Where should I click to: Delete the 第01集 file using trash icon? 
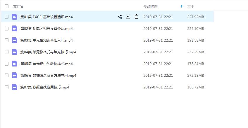click(x=136, y=17)
